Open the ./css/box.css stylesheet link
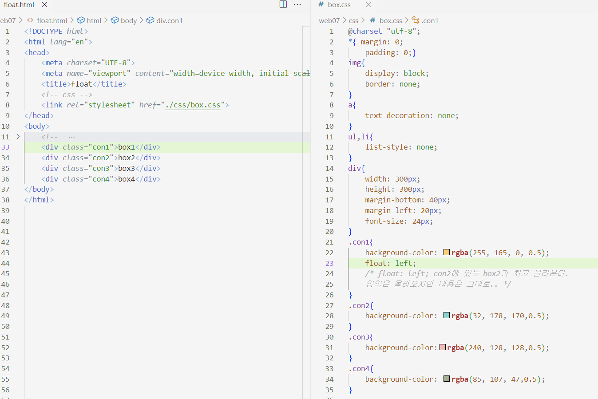Screen dimensions: 598x399 coord(193,105)
